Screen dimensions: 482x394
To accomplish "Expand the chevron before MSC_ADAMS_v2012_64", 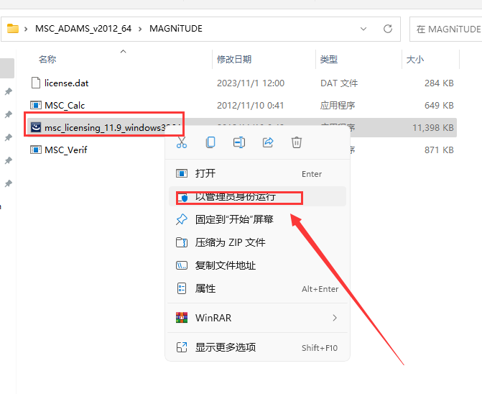I will coord(26,29).
